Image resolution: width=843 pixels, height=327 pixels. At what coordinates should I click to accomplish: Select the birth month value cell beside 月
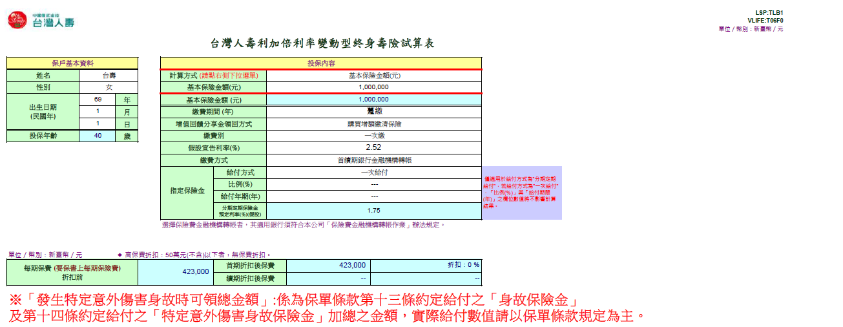(x=98, y=112)
